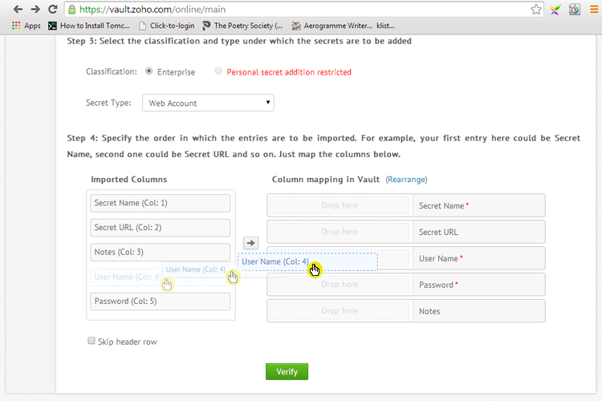Open the Click-to-login bookmark

point(167,26)
